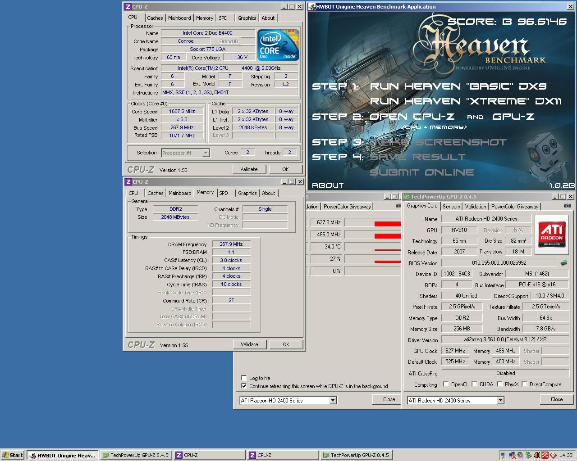
Task: Click the 34.0 °C temperature sensor graph
Action: tap(373, 247)
